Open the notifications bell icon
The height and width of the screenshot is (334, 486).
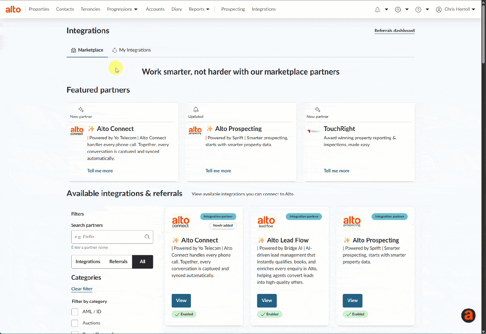(377, 9)
